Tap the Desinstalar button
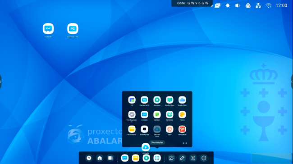The width and height of the screenshot is (293, 164). pyautogui.click(x=157, y=142)
